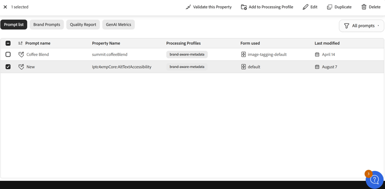Click the Property Name column header

point(106,43)
